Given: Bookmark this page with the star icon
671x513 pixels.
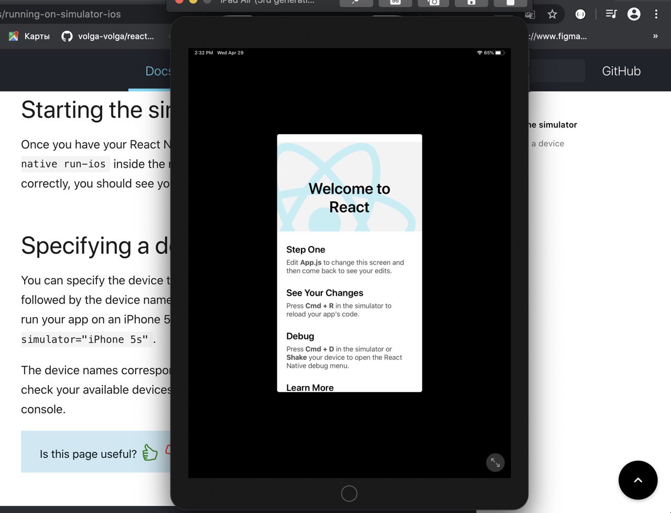Looking at the screenshot, I should coord(552,15).
